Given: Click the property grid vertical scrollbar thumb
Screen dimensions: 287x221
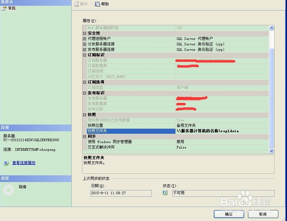Looking at the screenshot, I should [x=271, y=98].
